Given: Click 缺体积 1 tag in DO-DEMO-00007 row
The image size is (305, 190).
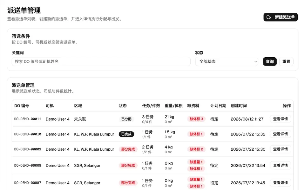Looking at the screenshot, I should point(196,186).
